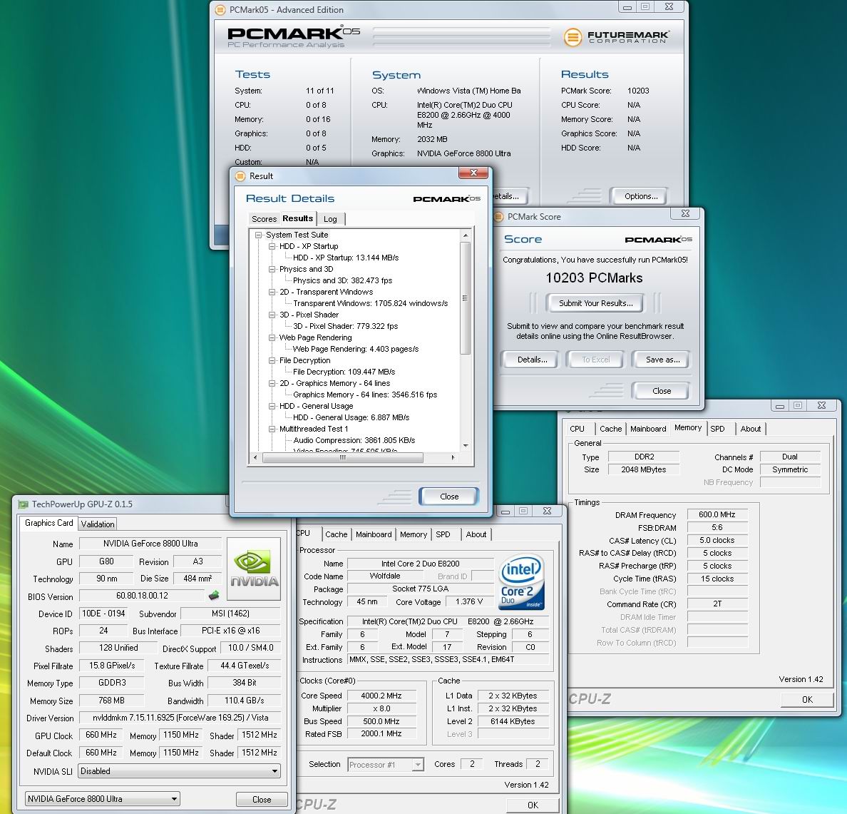Open SPD tab in CPU-Z memory window
The width and height of the screenshot is (847, 814).
pyautogui.click(x=717, y=429)
